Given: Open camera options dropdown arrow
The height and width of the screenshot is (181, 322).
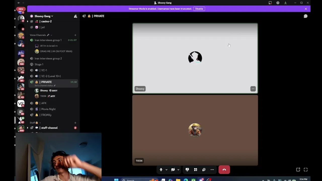Looking at the screenshot, I should (178, 170).
